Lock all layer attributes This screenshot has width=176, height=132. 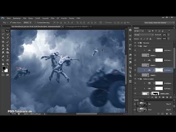point(150,39)
